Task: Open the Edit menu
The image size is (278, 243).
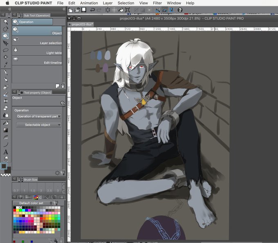Action: pyautogui.click(x=72, y=3)
